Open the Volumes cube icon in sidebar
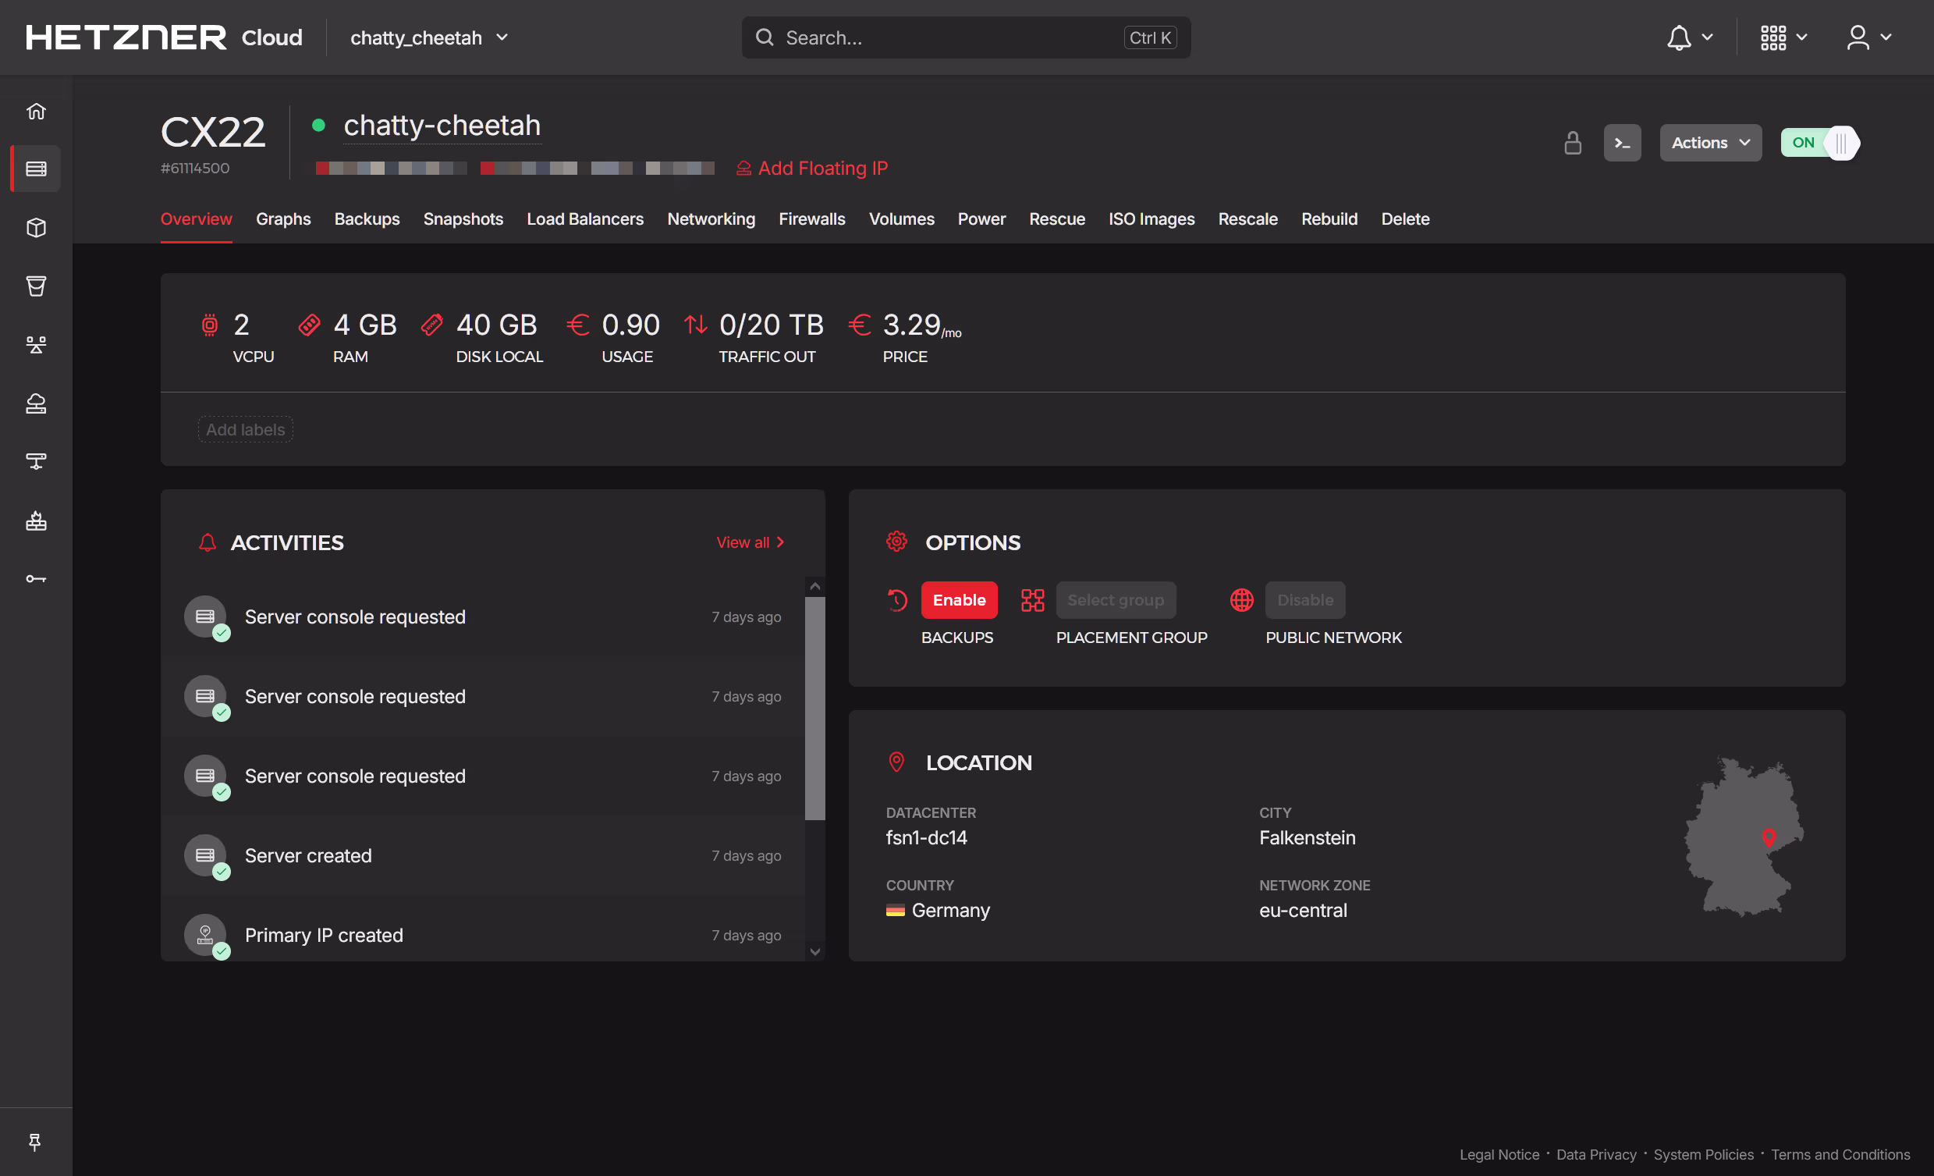The height and width of the screenshot is (1176, 1934). (x=36, y=228)
